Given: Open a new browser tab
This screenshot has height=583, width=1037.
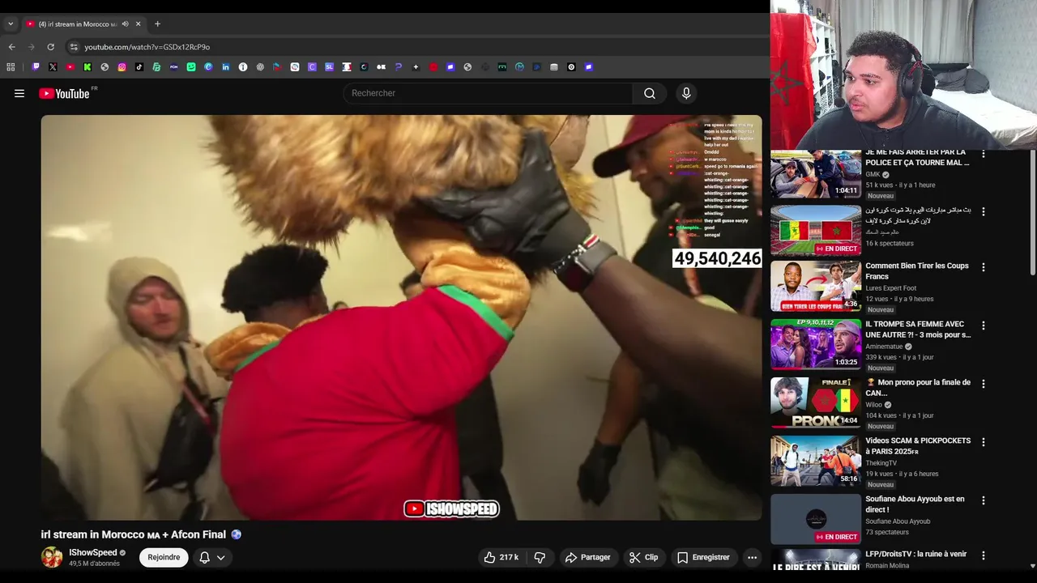Looking at the screenshot, I should (x=157, y=24).
